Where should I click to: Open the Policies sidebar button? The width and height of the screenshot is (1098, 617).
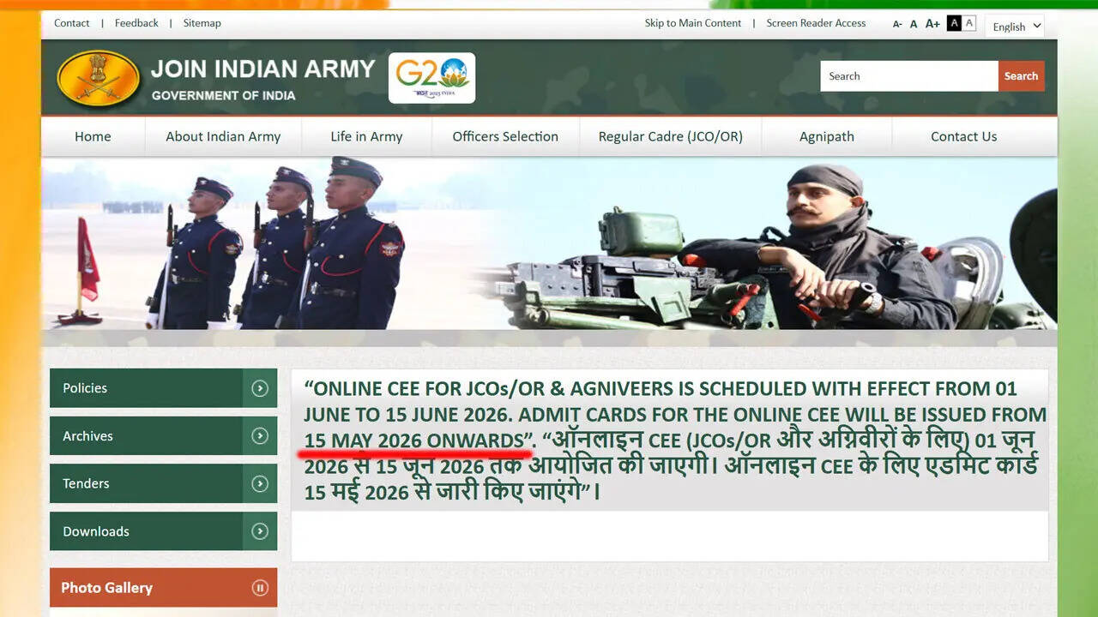[x=163, y=388]
